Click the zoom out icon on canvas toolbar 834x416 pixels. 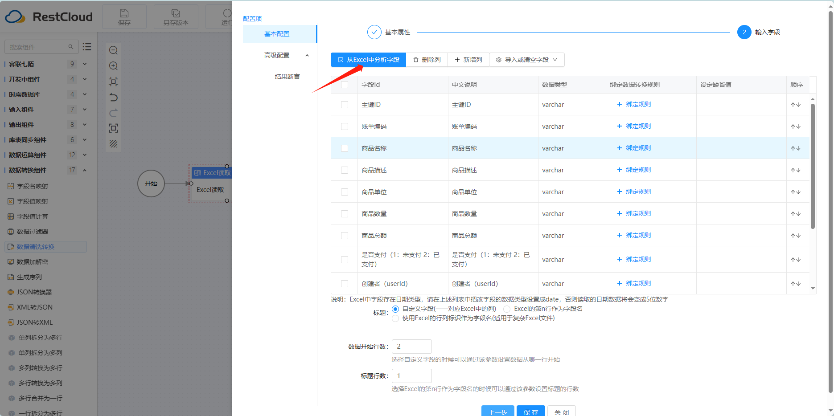pyautogui.click(x=113, y=50)
